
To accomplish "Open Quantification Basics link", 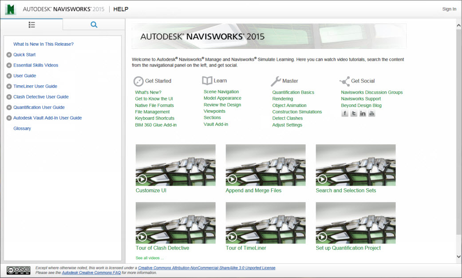I will (293, 92).
